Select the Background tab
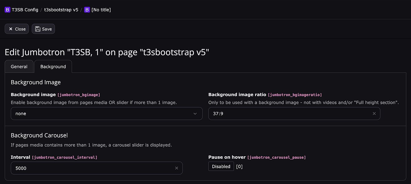 (53, 66)
